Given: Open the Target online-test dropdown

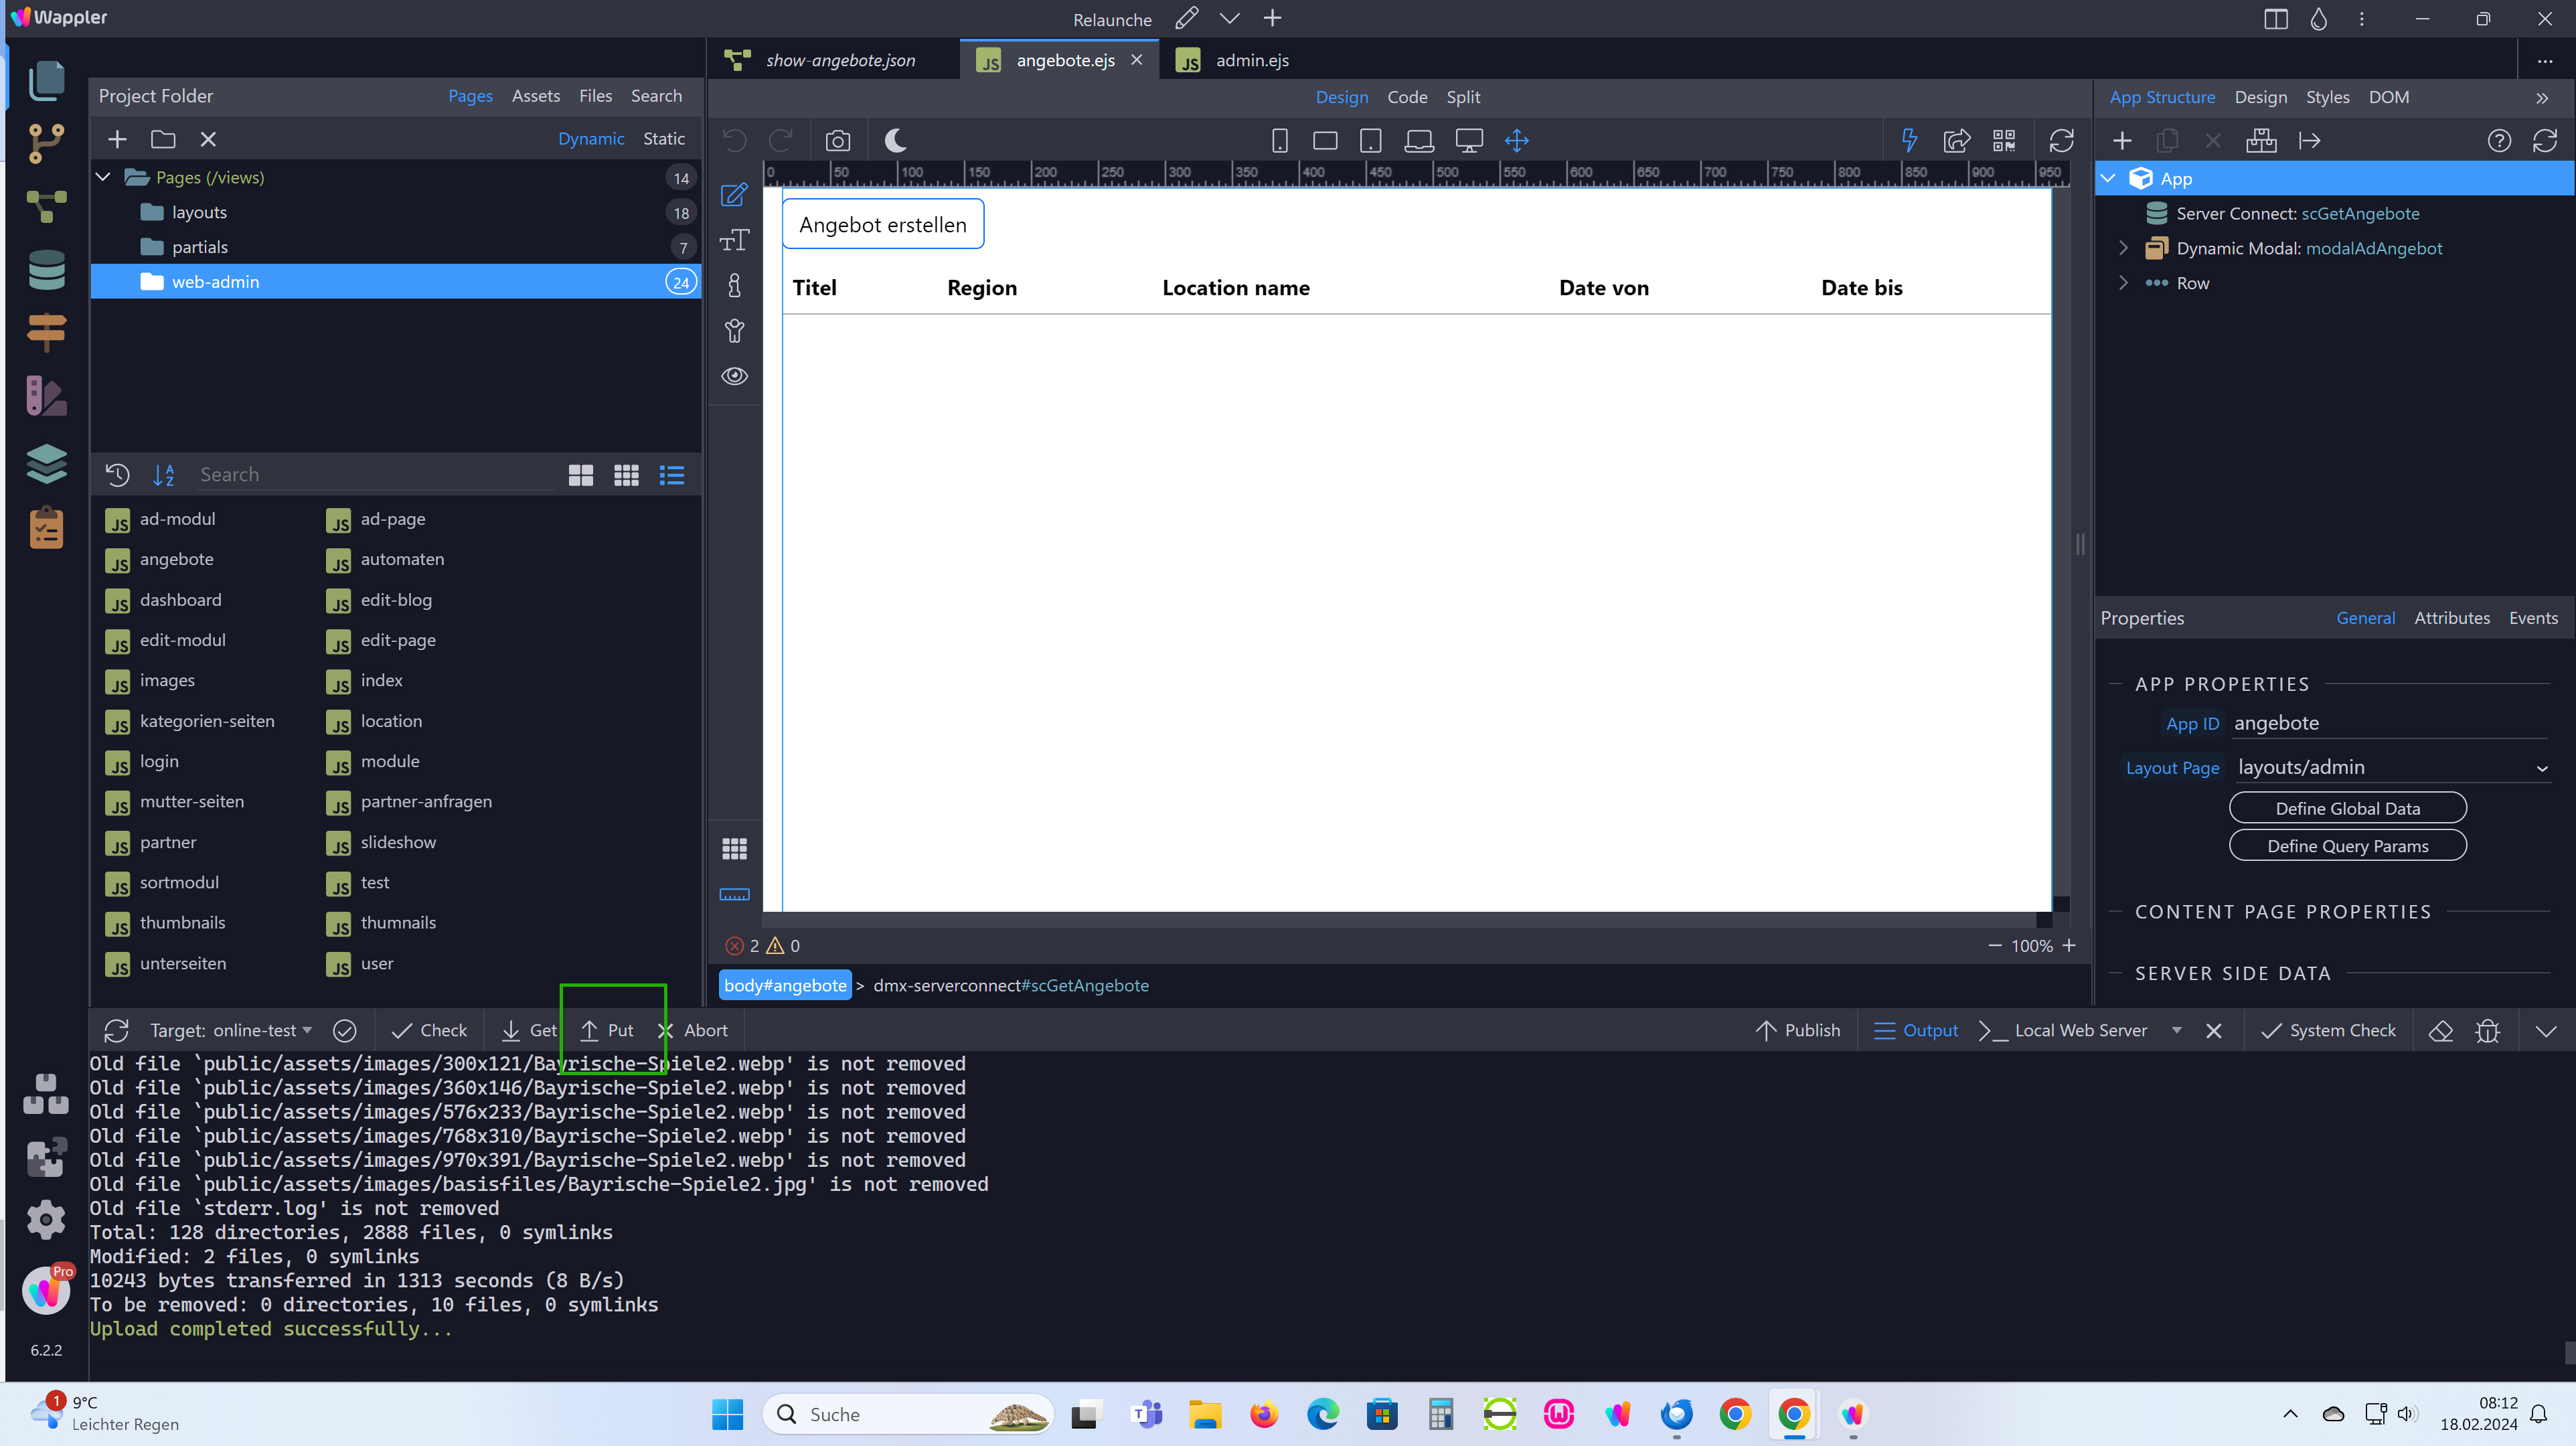Looking at the screenshot, I should point(231,1030).
